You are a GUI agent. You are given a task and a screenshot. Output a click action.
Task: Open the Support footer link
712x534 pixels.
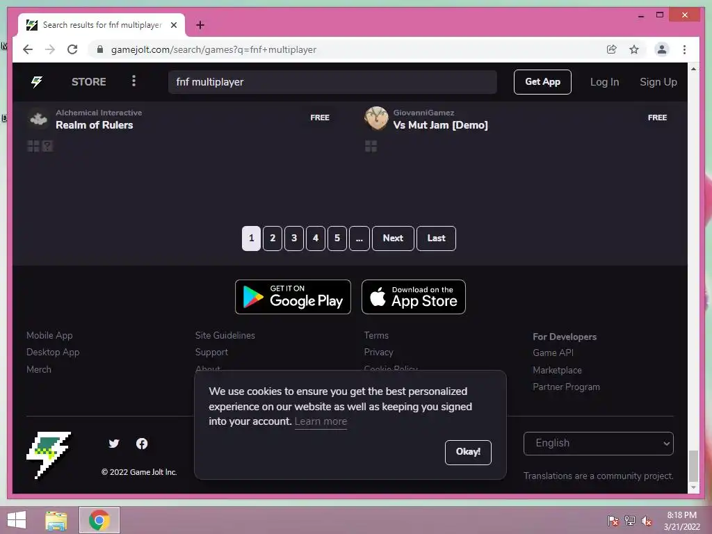(211, 353)
